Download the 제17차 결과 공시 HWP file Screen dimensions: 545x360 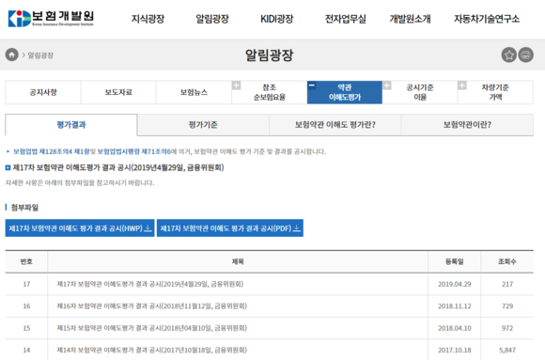[x=80, y=228]
